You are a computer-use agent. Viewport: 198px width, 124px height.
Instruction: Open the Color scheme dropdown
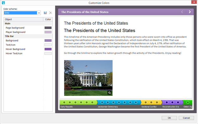(x=39, y=13)
